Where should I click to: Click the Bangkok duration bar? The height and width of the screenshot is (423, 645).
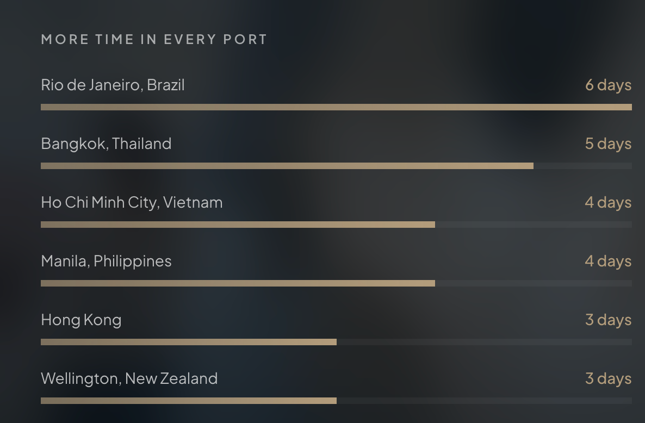[x=336, y=166]
